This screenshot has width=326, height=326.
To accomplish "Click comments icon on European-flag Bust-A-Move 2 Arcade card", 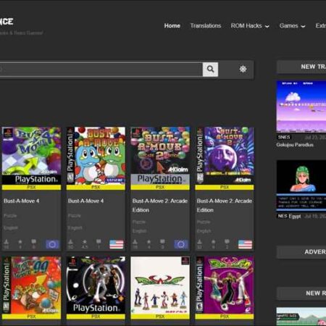I will click(x=162, y=241).
